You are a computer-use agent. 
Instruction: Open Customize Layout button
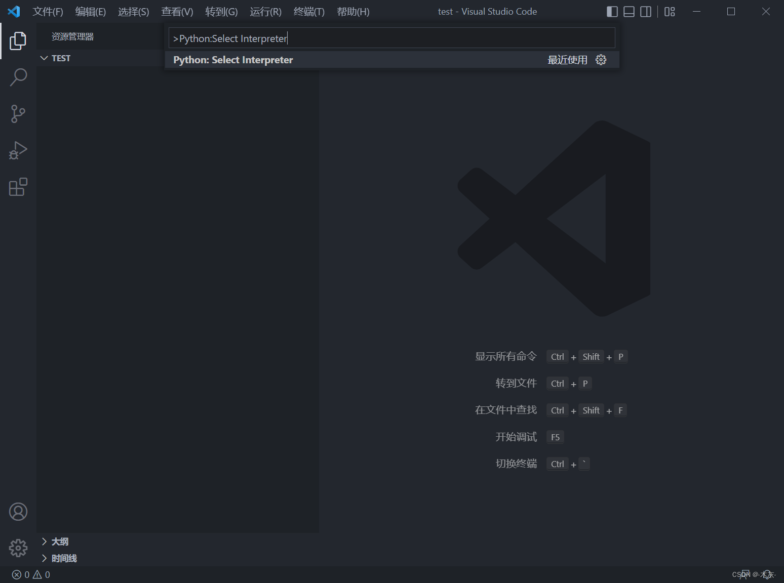pyautogui.click(x=670, y=12)
